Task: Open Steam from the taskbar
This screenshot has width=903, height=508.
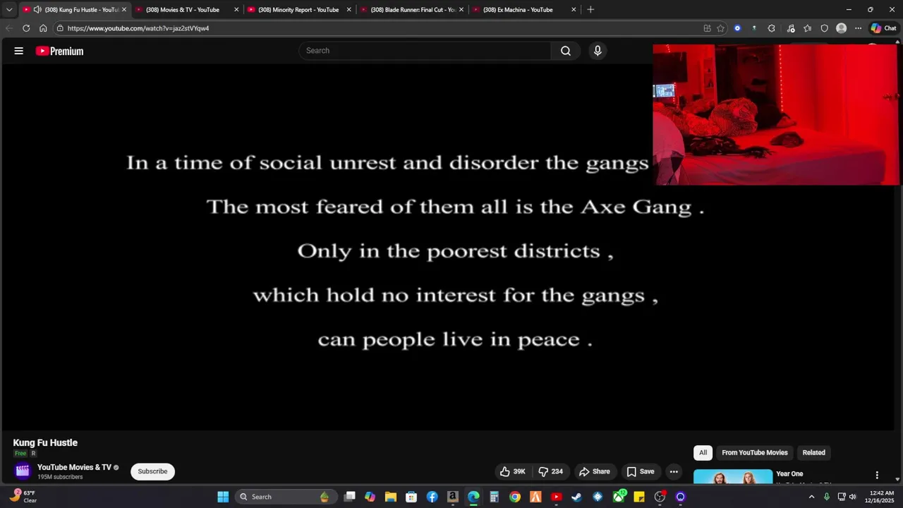Action: point(577,497)
